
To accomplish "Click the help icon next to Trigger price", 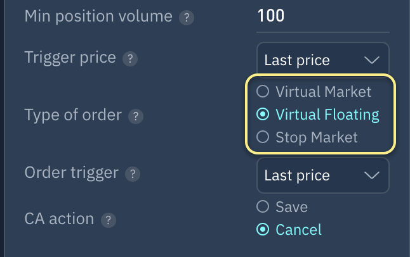I will [129, 60].
